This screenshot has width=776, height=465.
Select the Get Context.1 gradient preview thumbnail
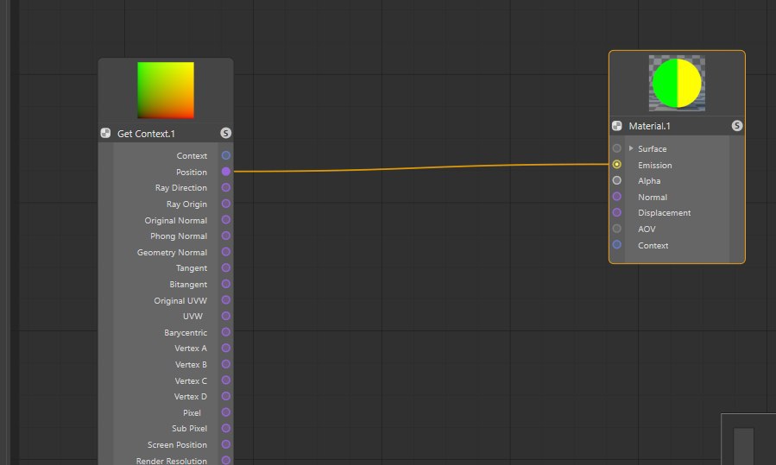click(166, 90)
